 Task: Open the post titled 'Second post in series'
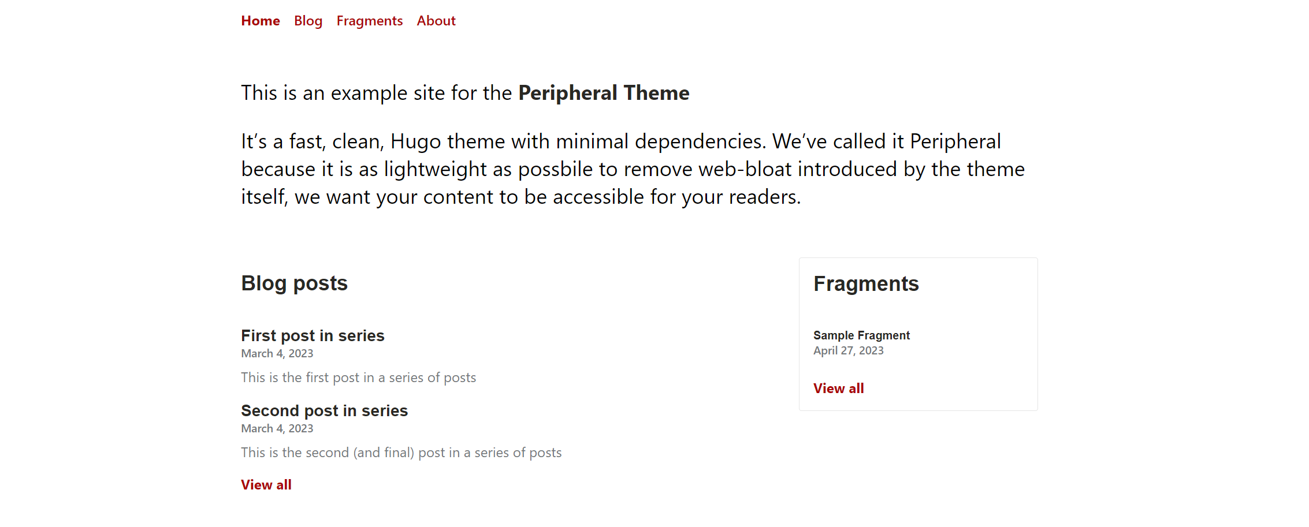(x=324, y=410)
